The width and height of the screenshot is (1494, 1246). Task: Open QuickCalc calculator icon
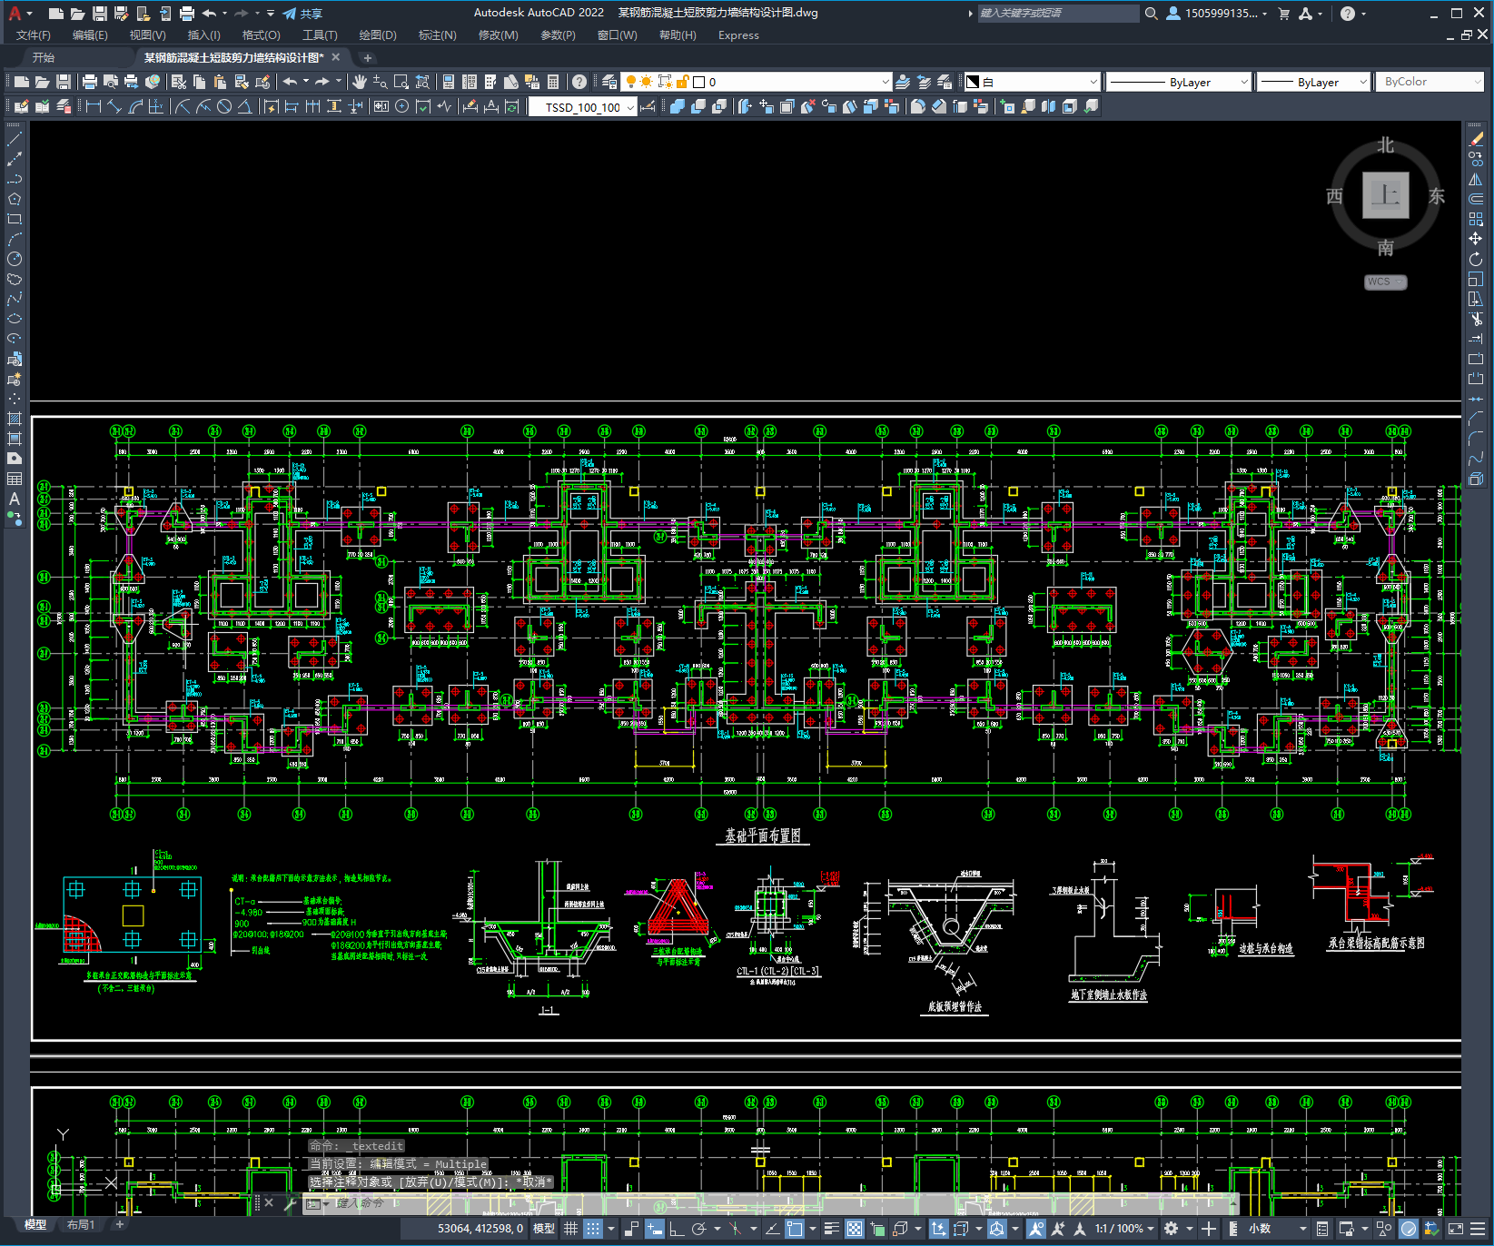(x=553, y=82)
